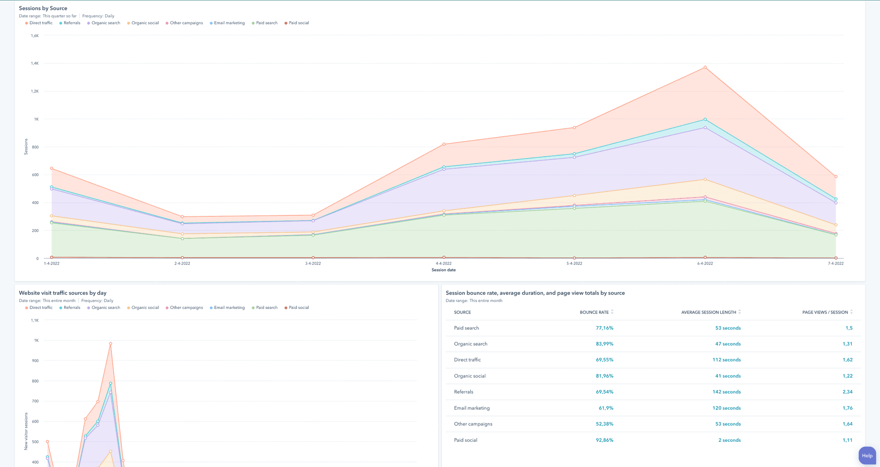Click the 2 seconds session length value
Viewport: 880px width, 467px height.
730,440
